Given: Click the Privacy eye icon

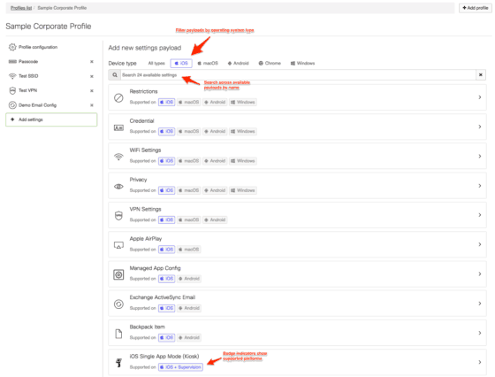Looking at the screenshot, I should click(x=118, y=187).
